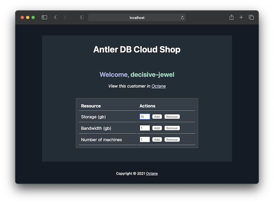Click the Storage (gb) label

click(93, 117)
